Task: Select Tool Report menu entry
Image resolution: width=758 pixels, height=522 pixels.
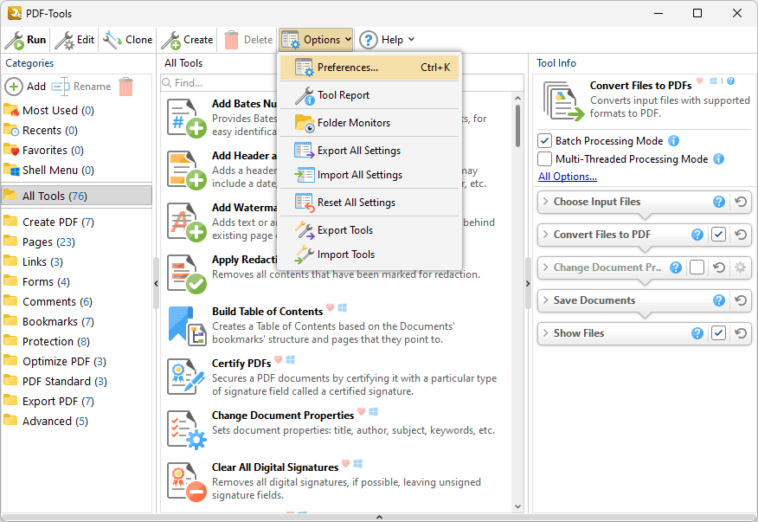Action: [369, 95]
